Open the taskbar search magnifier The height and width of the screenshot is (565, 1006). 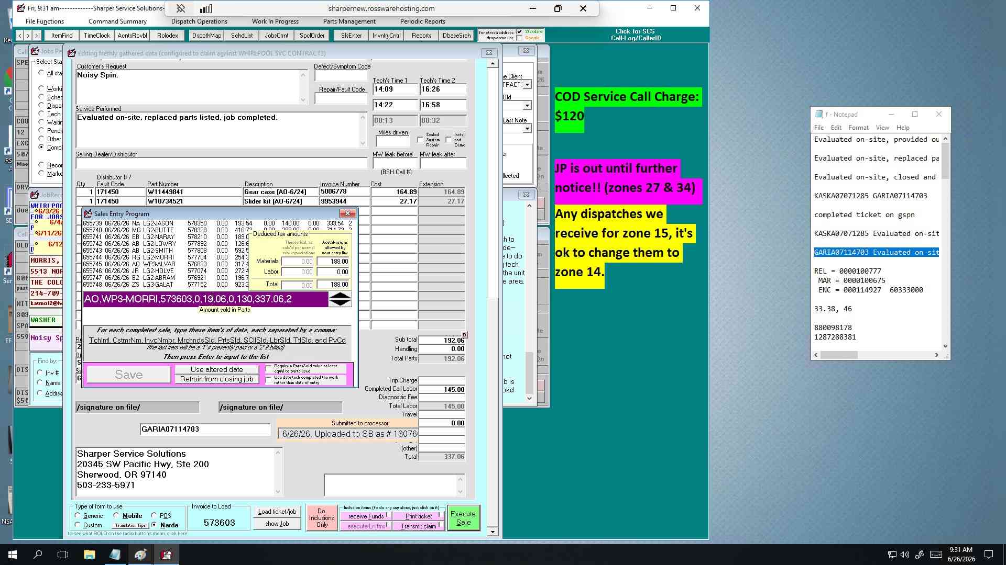(x=38, y=555)
